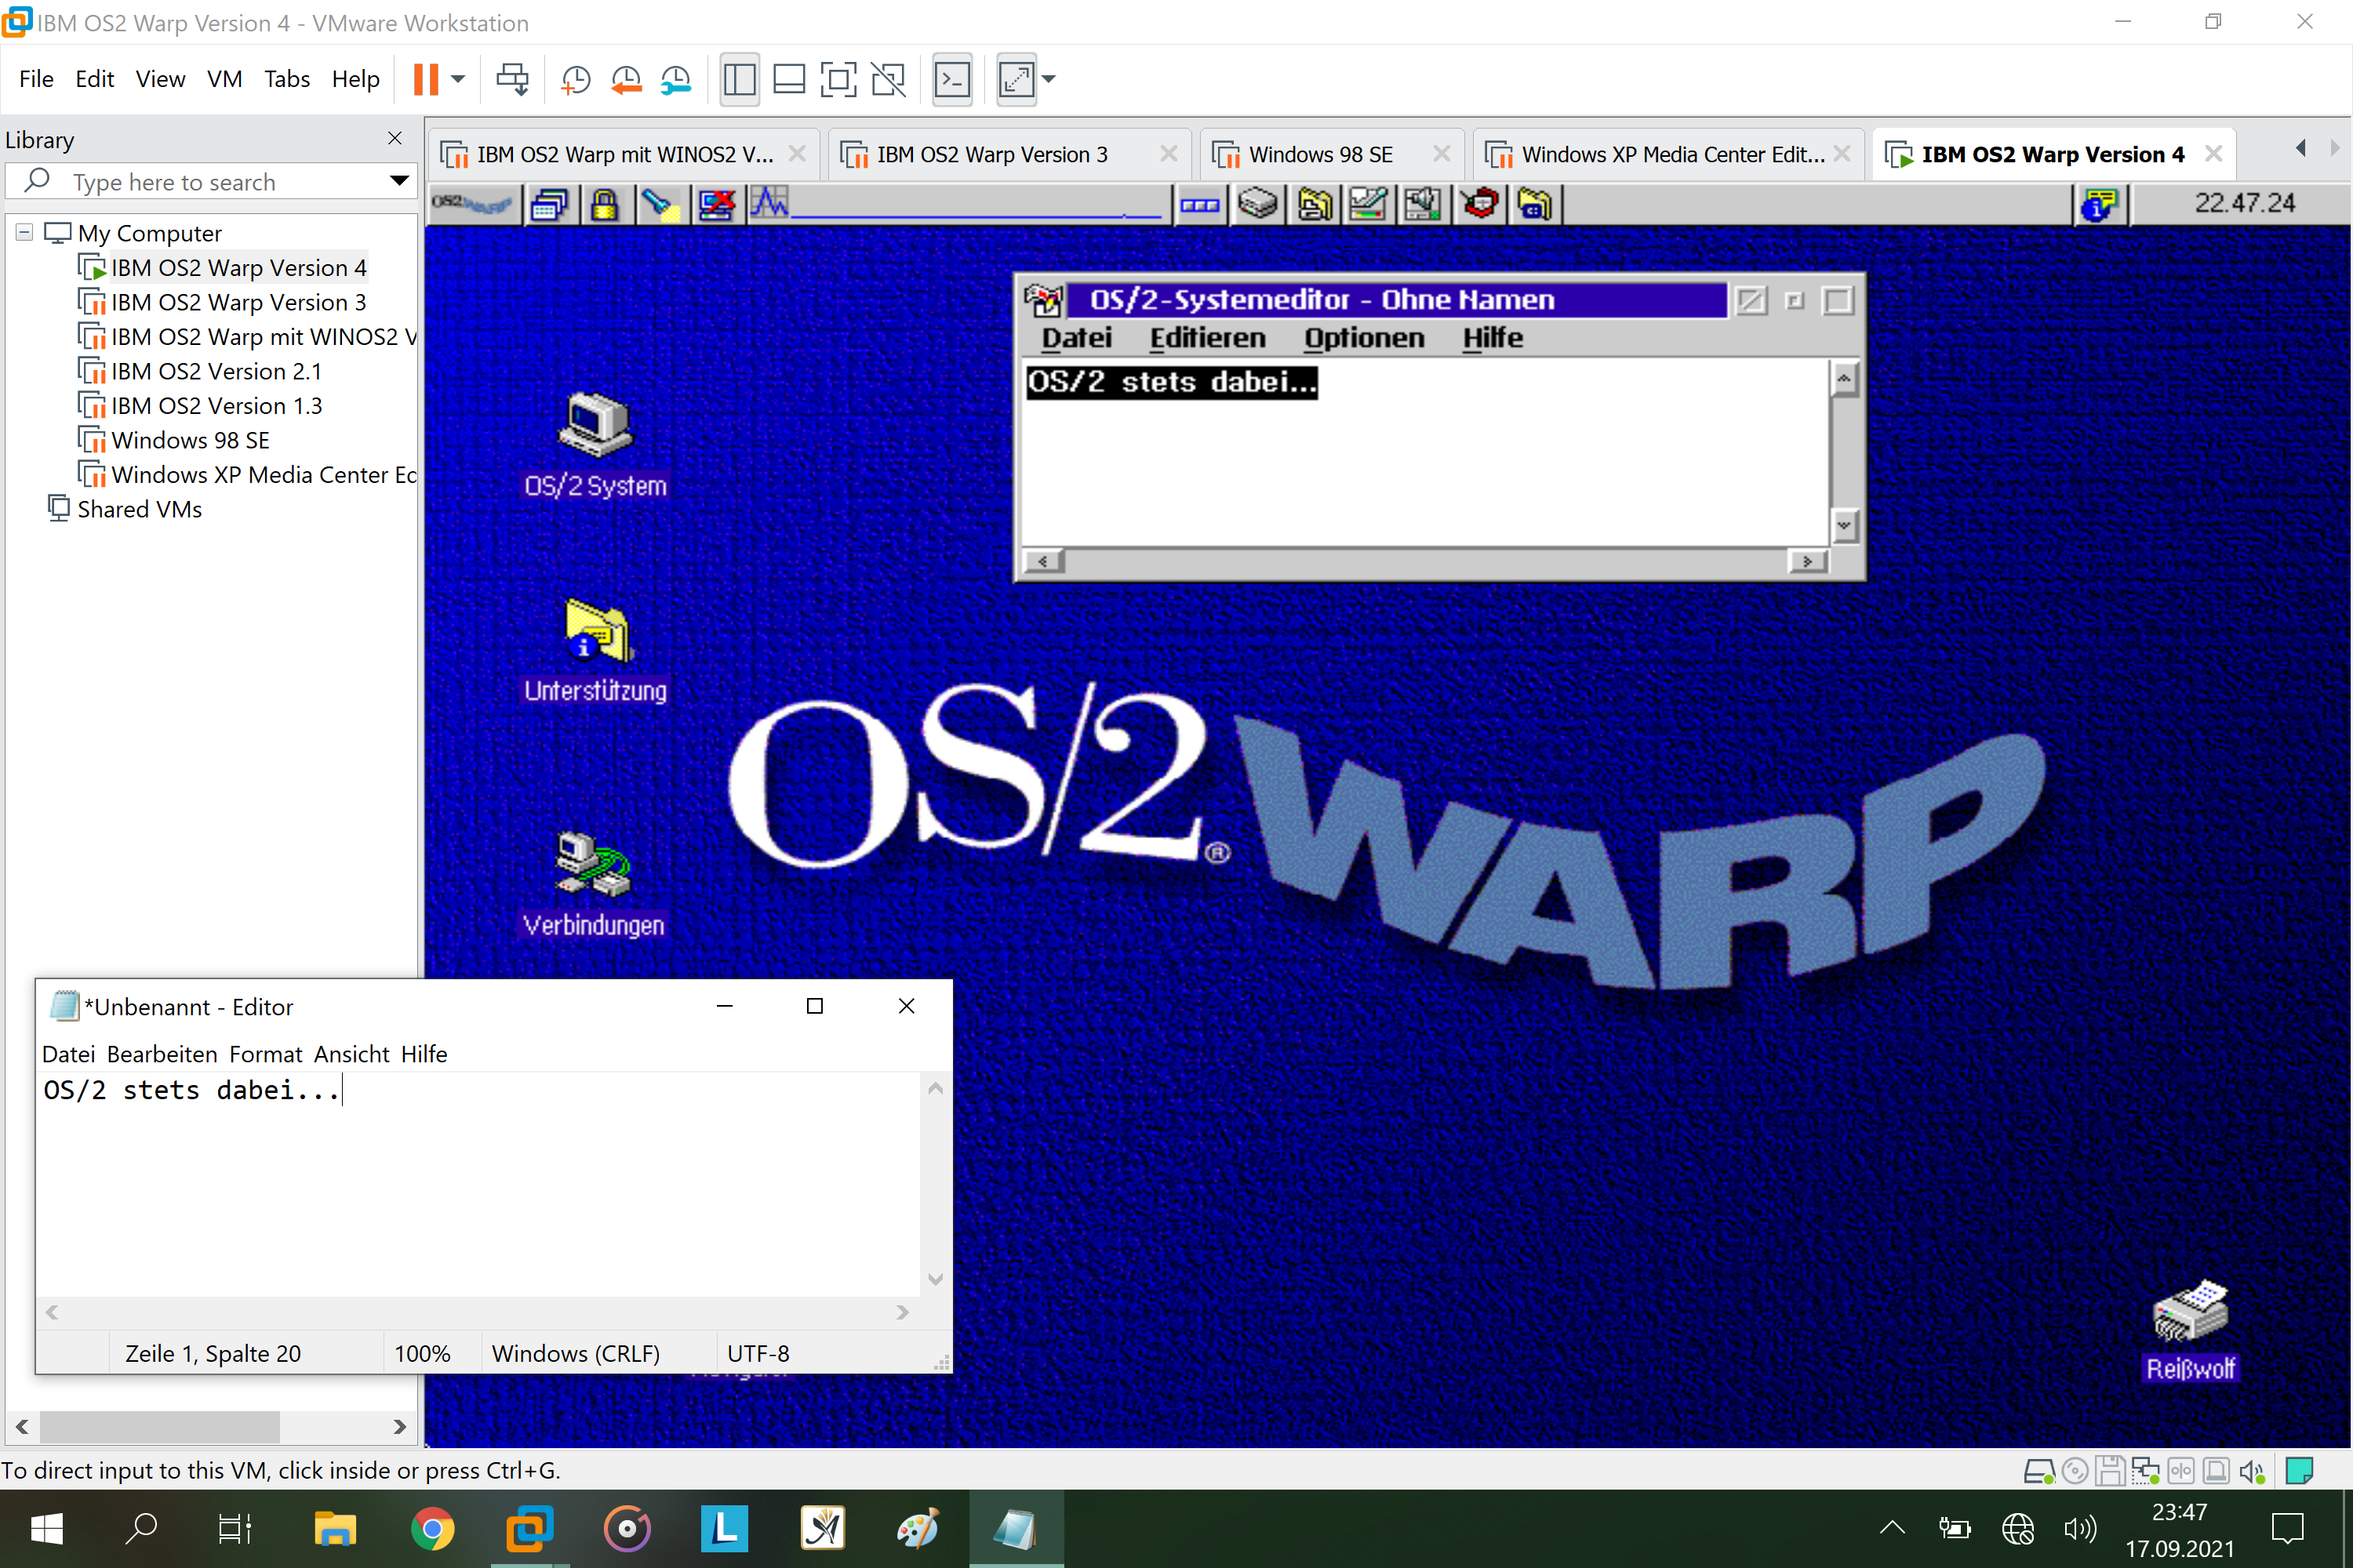
Task: Open Format menu in Unbenannt Editor
Action: tap(265, 1054)
